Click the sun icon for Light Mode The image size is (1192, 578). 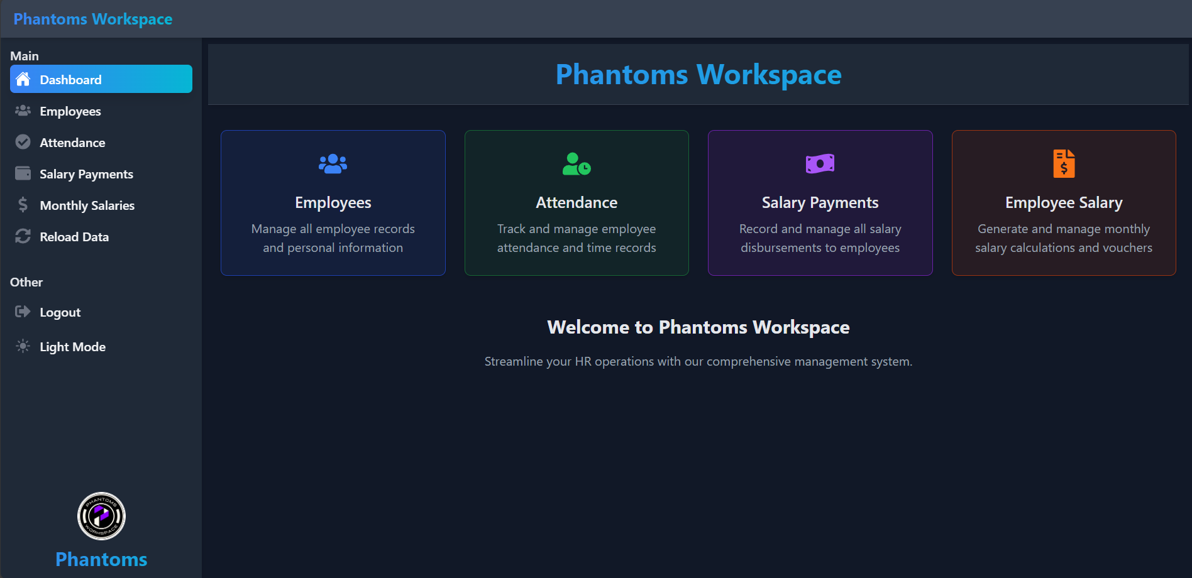[23, 346]
